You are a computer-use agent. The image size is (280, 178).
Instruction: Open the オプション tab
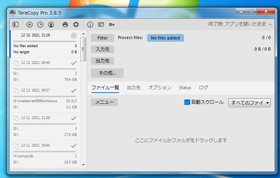click(x=160, y=88)
